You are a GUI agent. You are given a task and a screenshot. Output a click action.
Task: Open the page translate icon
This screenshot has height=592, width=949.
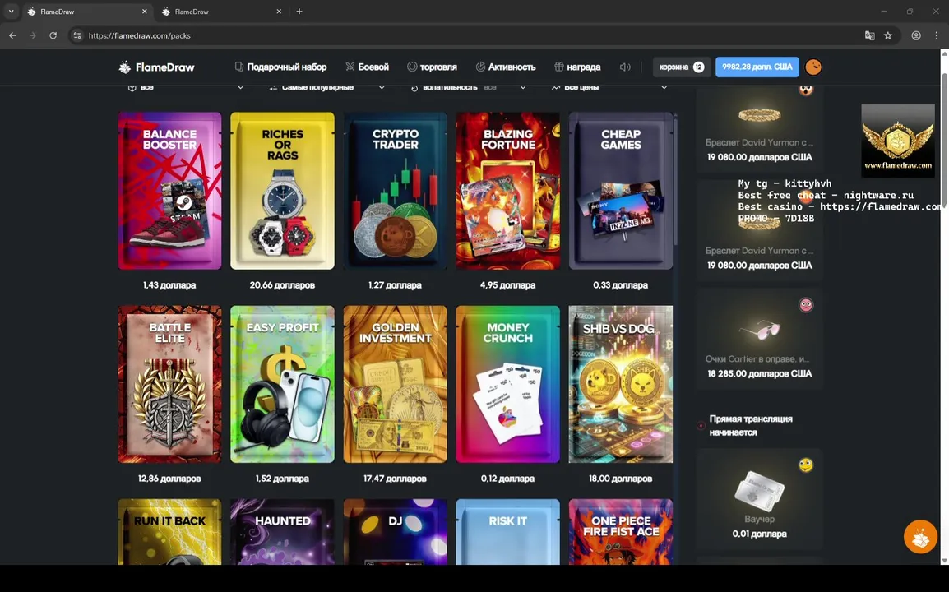[x=870, y=35]
